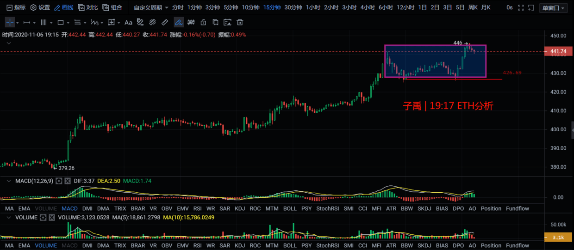Click the 441.74 current price label
Image resolution: width=574 pixels, height=250 pixels.
tap(558, 51)
